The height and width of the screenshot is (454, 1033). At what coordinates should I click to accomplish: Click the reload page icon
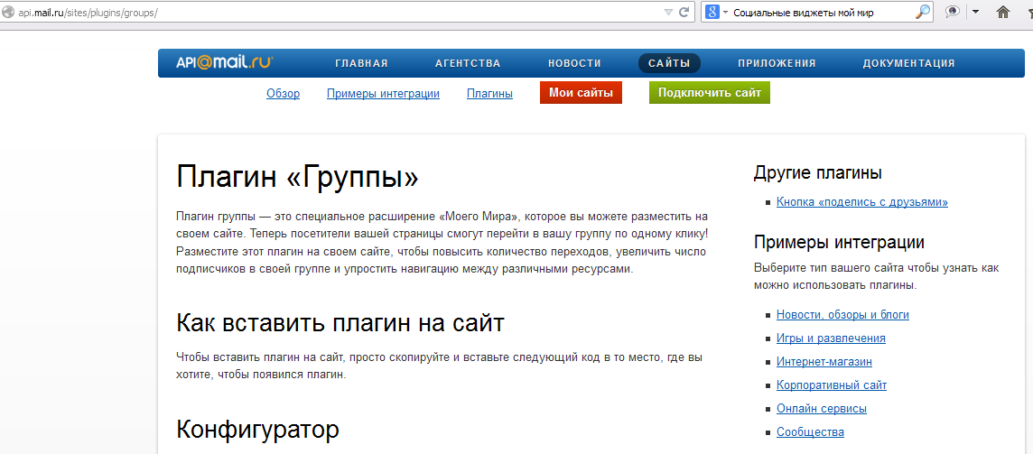tap(684, 13)
